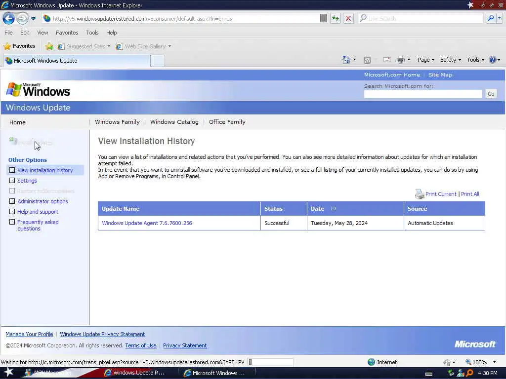This screenshot has width=506, height=379.
Task: Click the orange magnifier tray icon
Action: click(470, 373)
